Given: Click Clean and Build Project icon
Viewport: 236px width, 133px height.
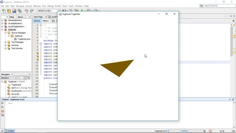Looking at the screenshot, I should (x=76, y=10).
